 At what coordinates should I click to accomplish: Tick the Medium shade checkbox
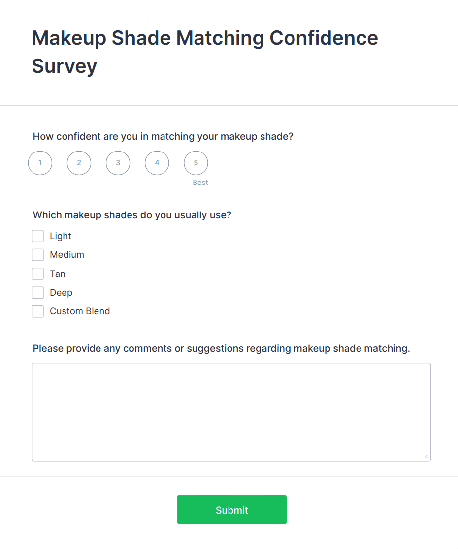pyautogui.click(x=38, y=255)
